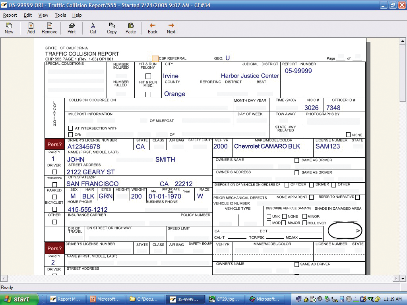Check the Hit & Run Felony box
This screenshot has width=407, height=305.
click(x=148, y=76)
